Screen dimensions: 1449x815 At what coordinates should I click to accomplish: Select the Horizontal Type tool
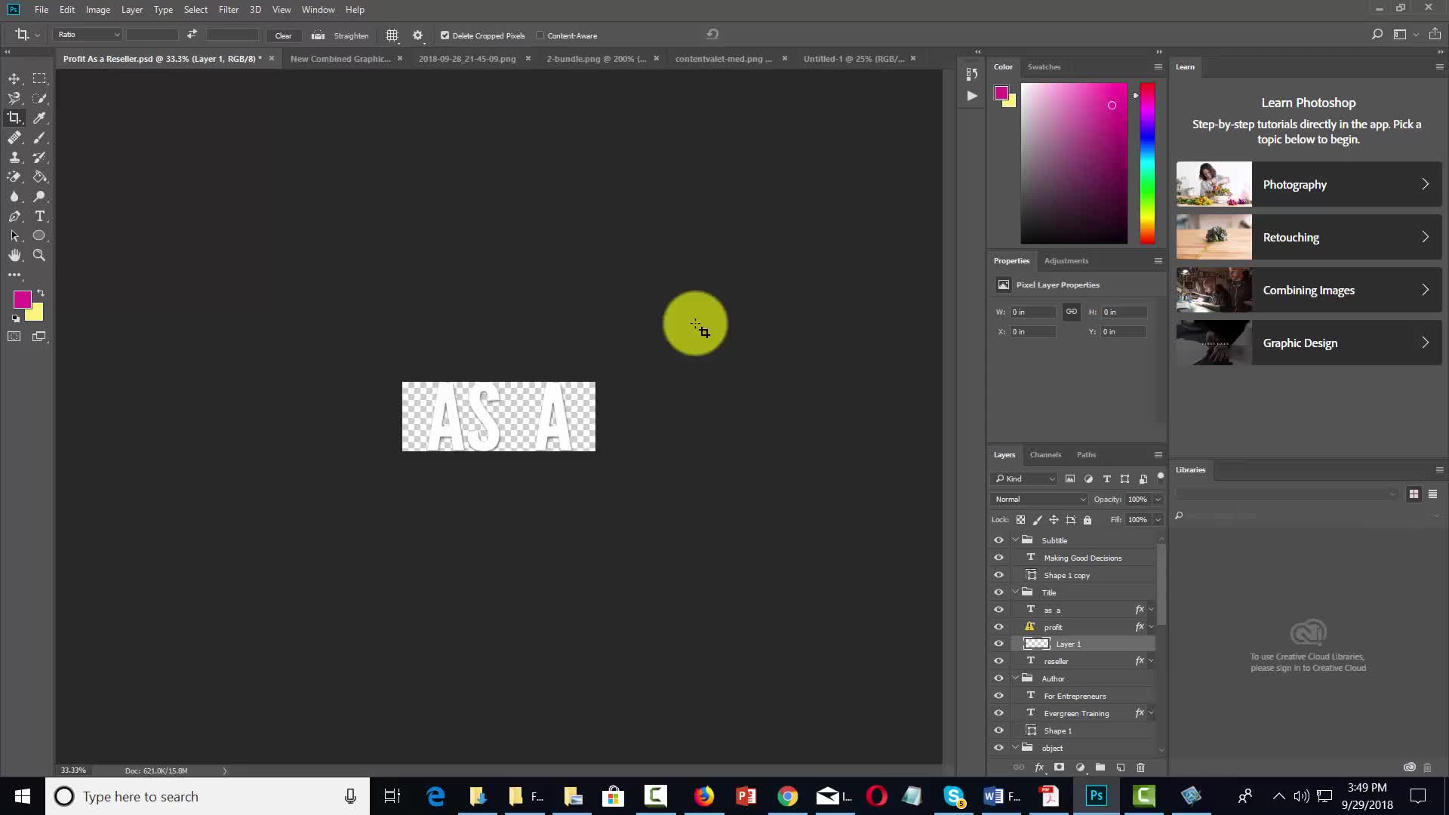pos(40,217)
